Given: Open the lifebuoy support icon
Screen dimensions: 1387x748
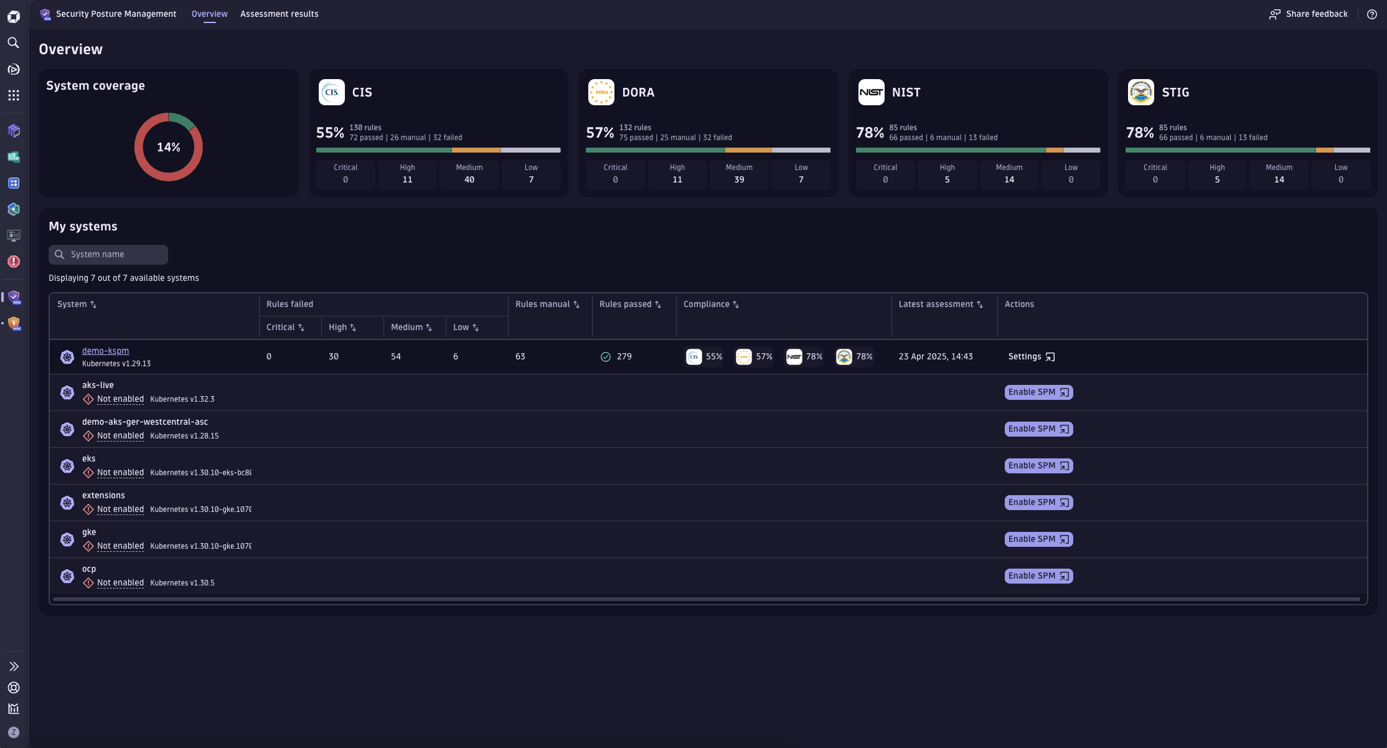Looking at the screenshot, I should tap(14, 688).
